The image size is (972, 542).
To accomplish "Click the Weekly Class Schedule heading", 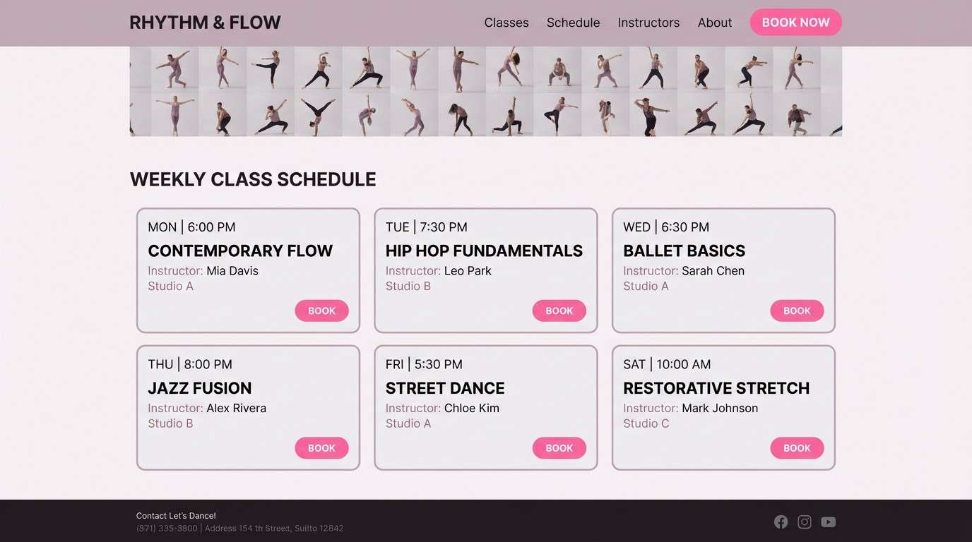I will point(252,179).
